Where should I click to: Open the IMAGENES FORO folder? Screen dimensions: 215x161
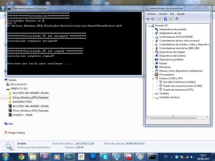tap(22, 102)
